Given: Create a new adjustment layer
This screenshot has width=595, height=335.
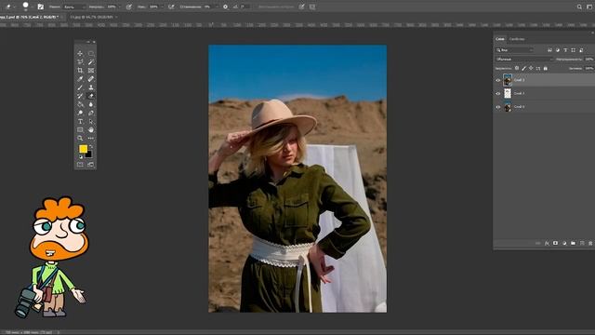Looking at the screenshot, I should coord(564,243).
